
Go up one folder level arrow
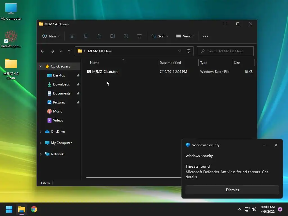(69, 51)
